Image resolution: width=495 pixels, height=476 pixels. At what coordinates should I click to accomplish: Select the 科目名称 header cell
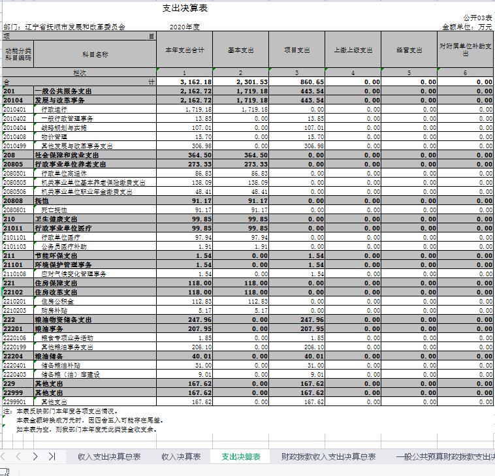coord(95,54)
